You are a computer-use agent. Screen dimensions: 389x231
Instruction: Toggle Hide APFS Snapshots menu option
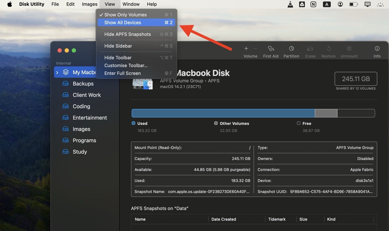[127, 34]
